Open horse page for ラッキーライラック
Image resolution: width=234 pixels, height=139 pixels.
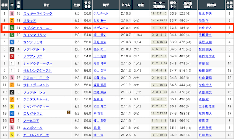(x=38, y=14)
